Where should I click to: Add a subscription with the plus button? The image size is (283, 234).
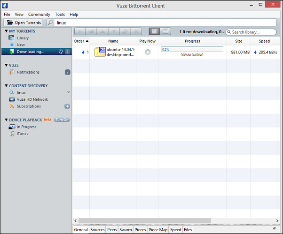(67, 106)
